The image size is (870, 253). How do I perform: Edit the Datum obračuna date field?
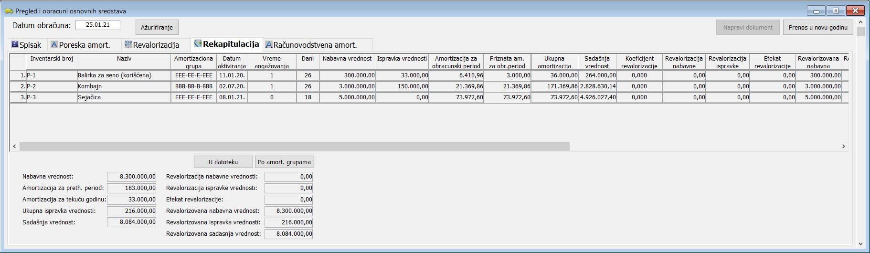[97, 25]
